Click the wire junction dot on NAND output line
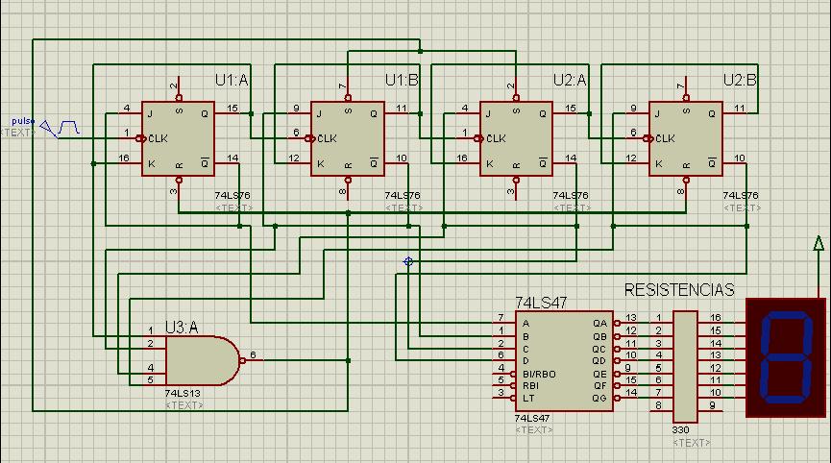Viewport: 831px width, 463px height. pos(348,361)
